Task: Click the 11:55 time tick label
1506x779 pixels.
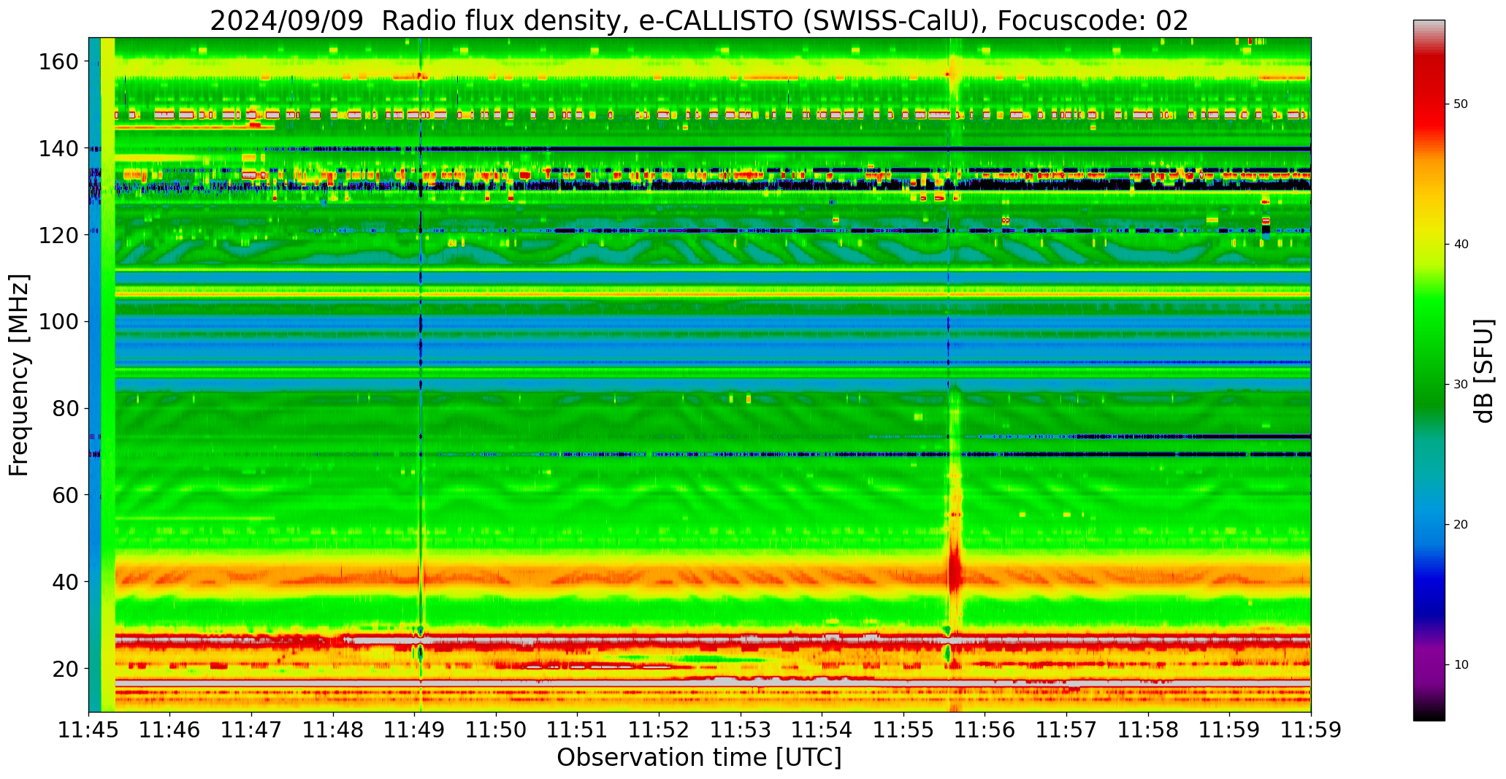Action: click(903, 731)
